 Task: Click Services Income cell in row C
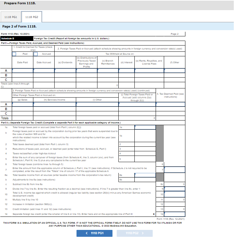(55, 114)
